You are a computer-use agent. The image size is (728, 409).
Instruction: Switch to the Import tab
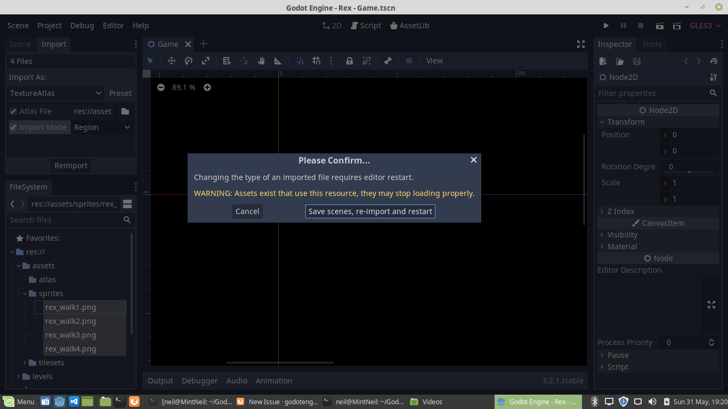click(x=53, y=44)
